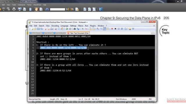Open the Help menu in Foxit Reader

(x=44, y=5)
